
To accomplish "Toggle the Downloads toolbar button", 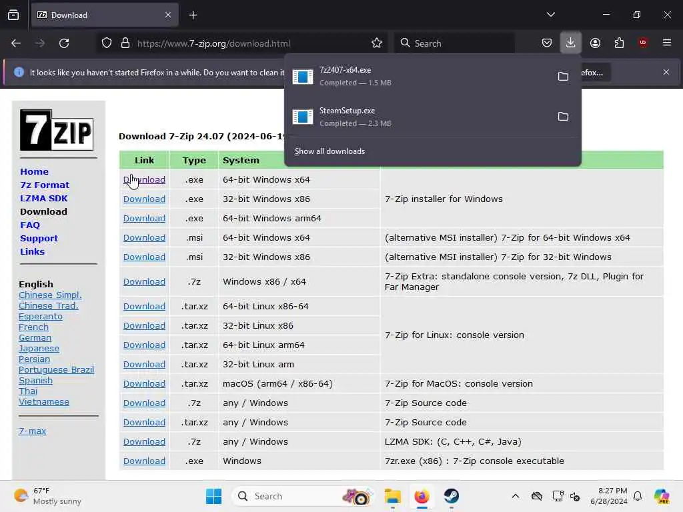I will [x=571, y=43].
